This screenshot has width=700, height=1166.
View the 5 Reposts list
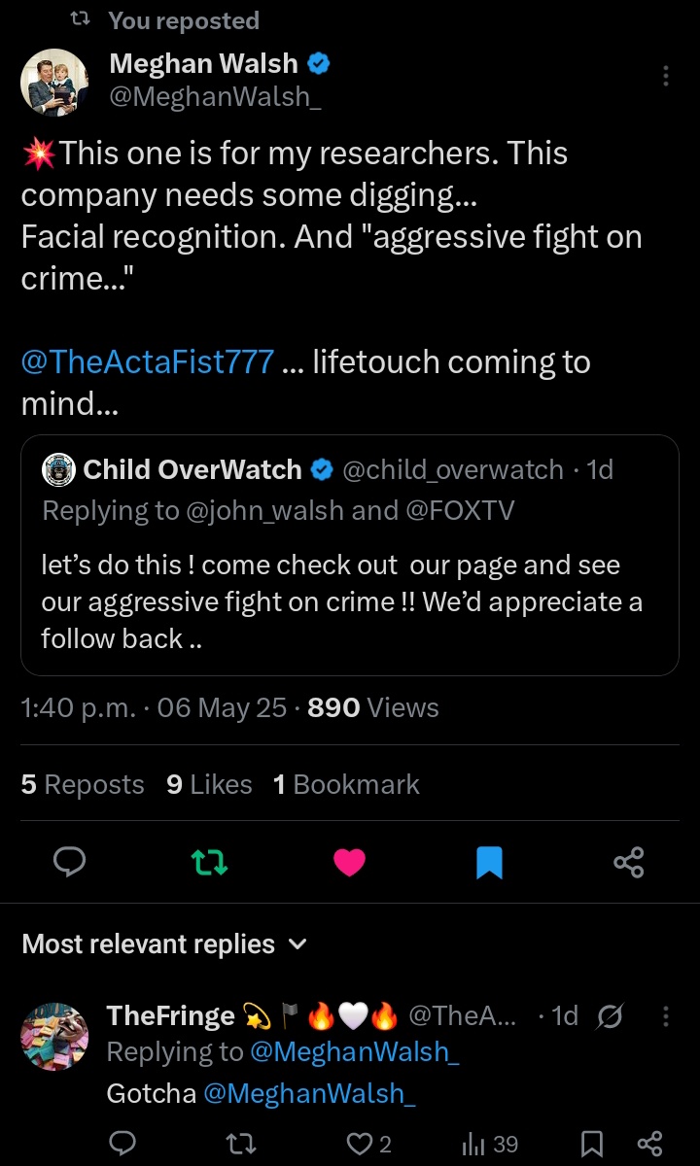83,785
